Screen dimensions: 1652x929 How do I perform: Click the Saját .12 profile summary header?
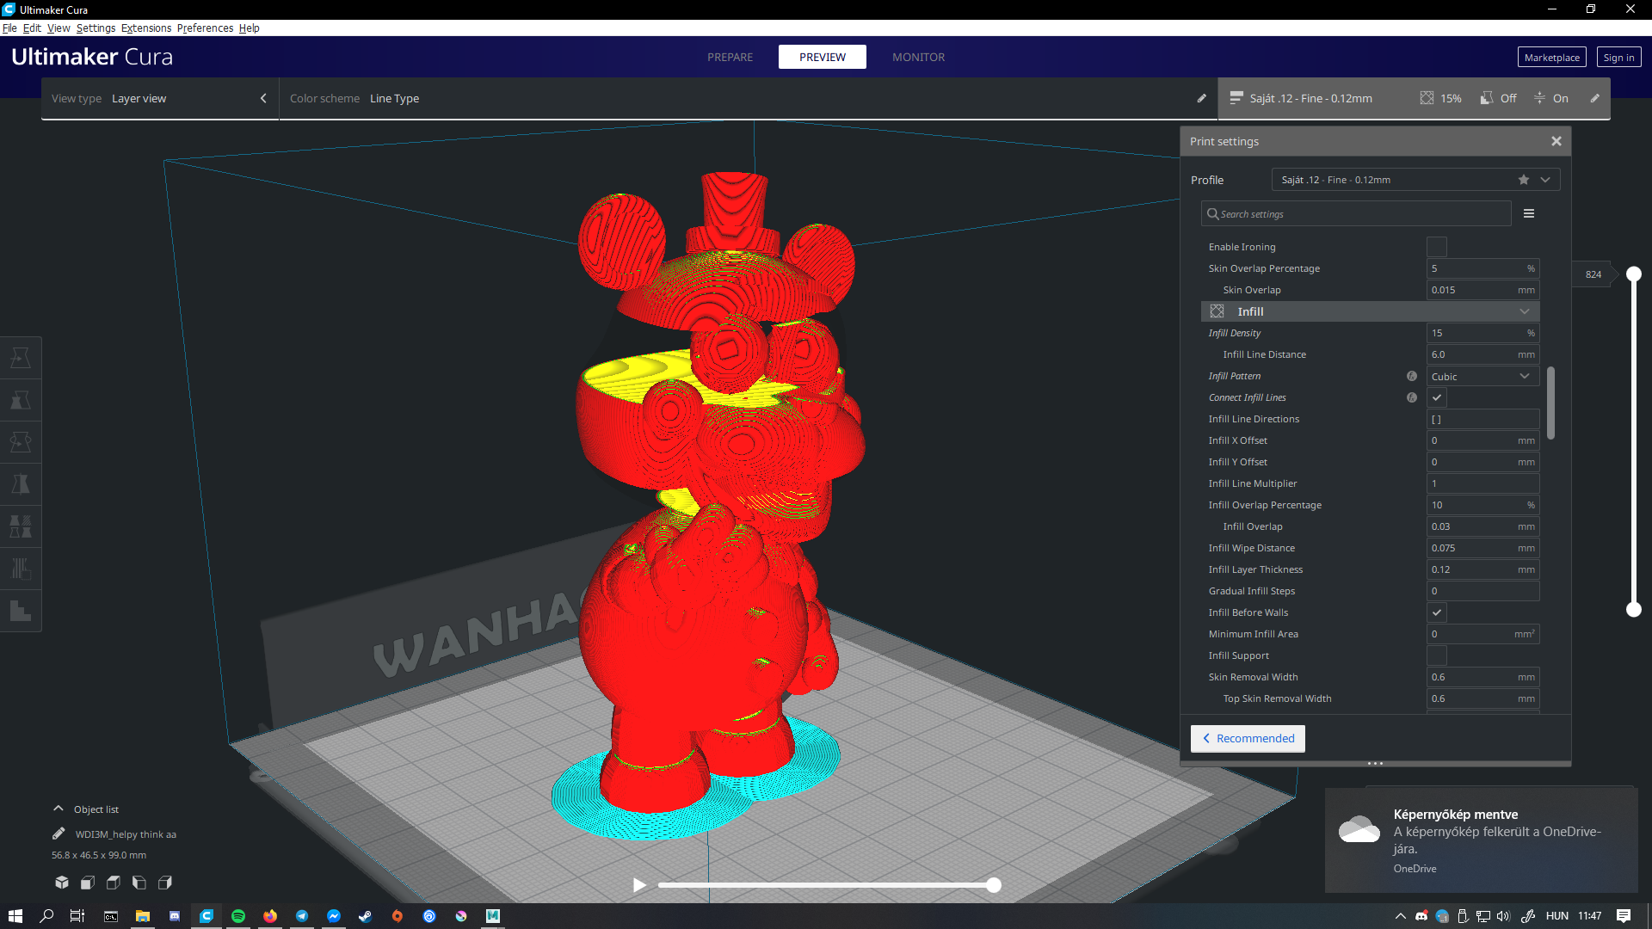[1310, 98]
